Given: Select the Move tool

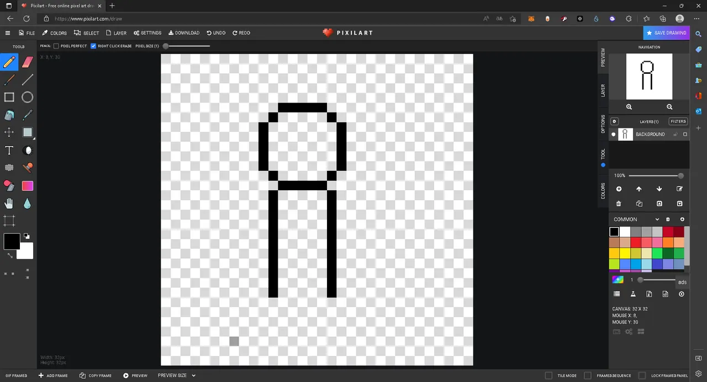Looking at the screenshot, I should click(x=9, y=132).
